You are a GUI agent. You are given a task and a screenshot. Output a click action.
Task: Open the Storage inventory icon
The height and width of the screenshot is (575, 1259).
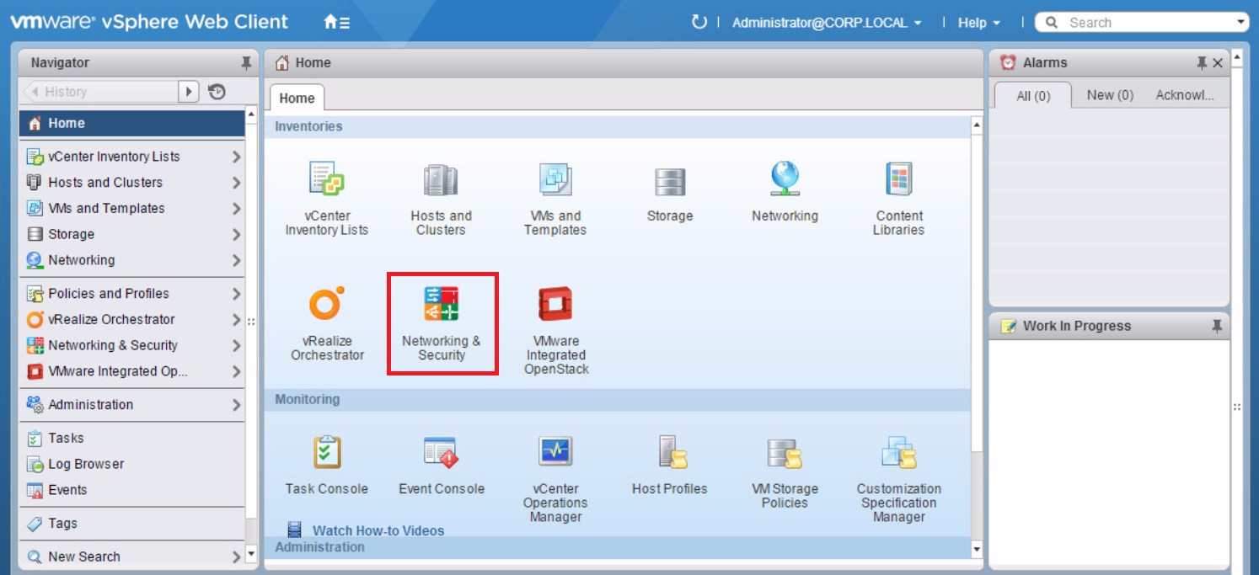[670, 181]
